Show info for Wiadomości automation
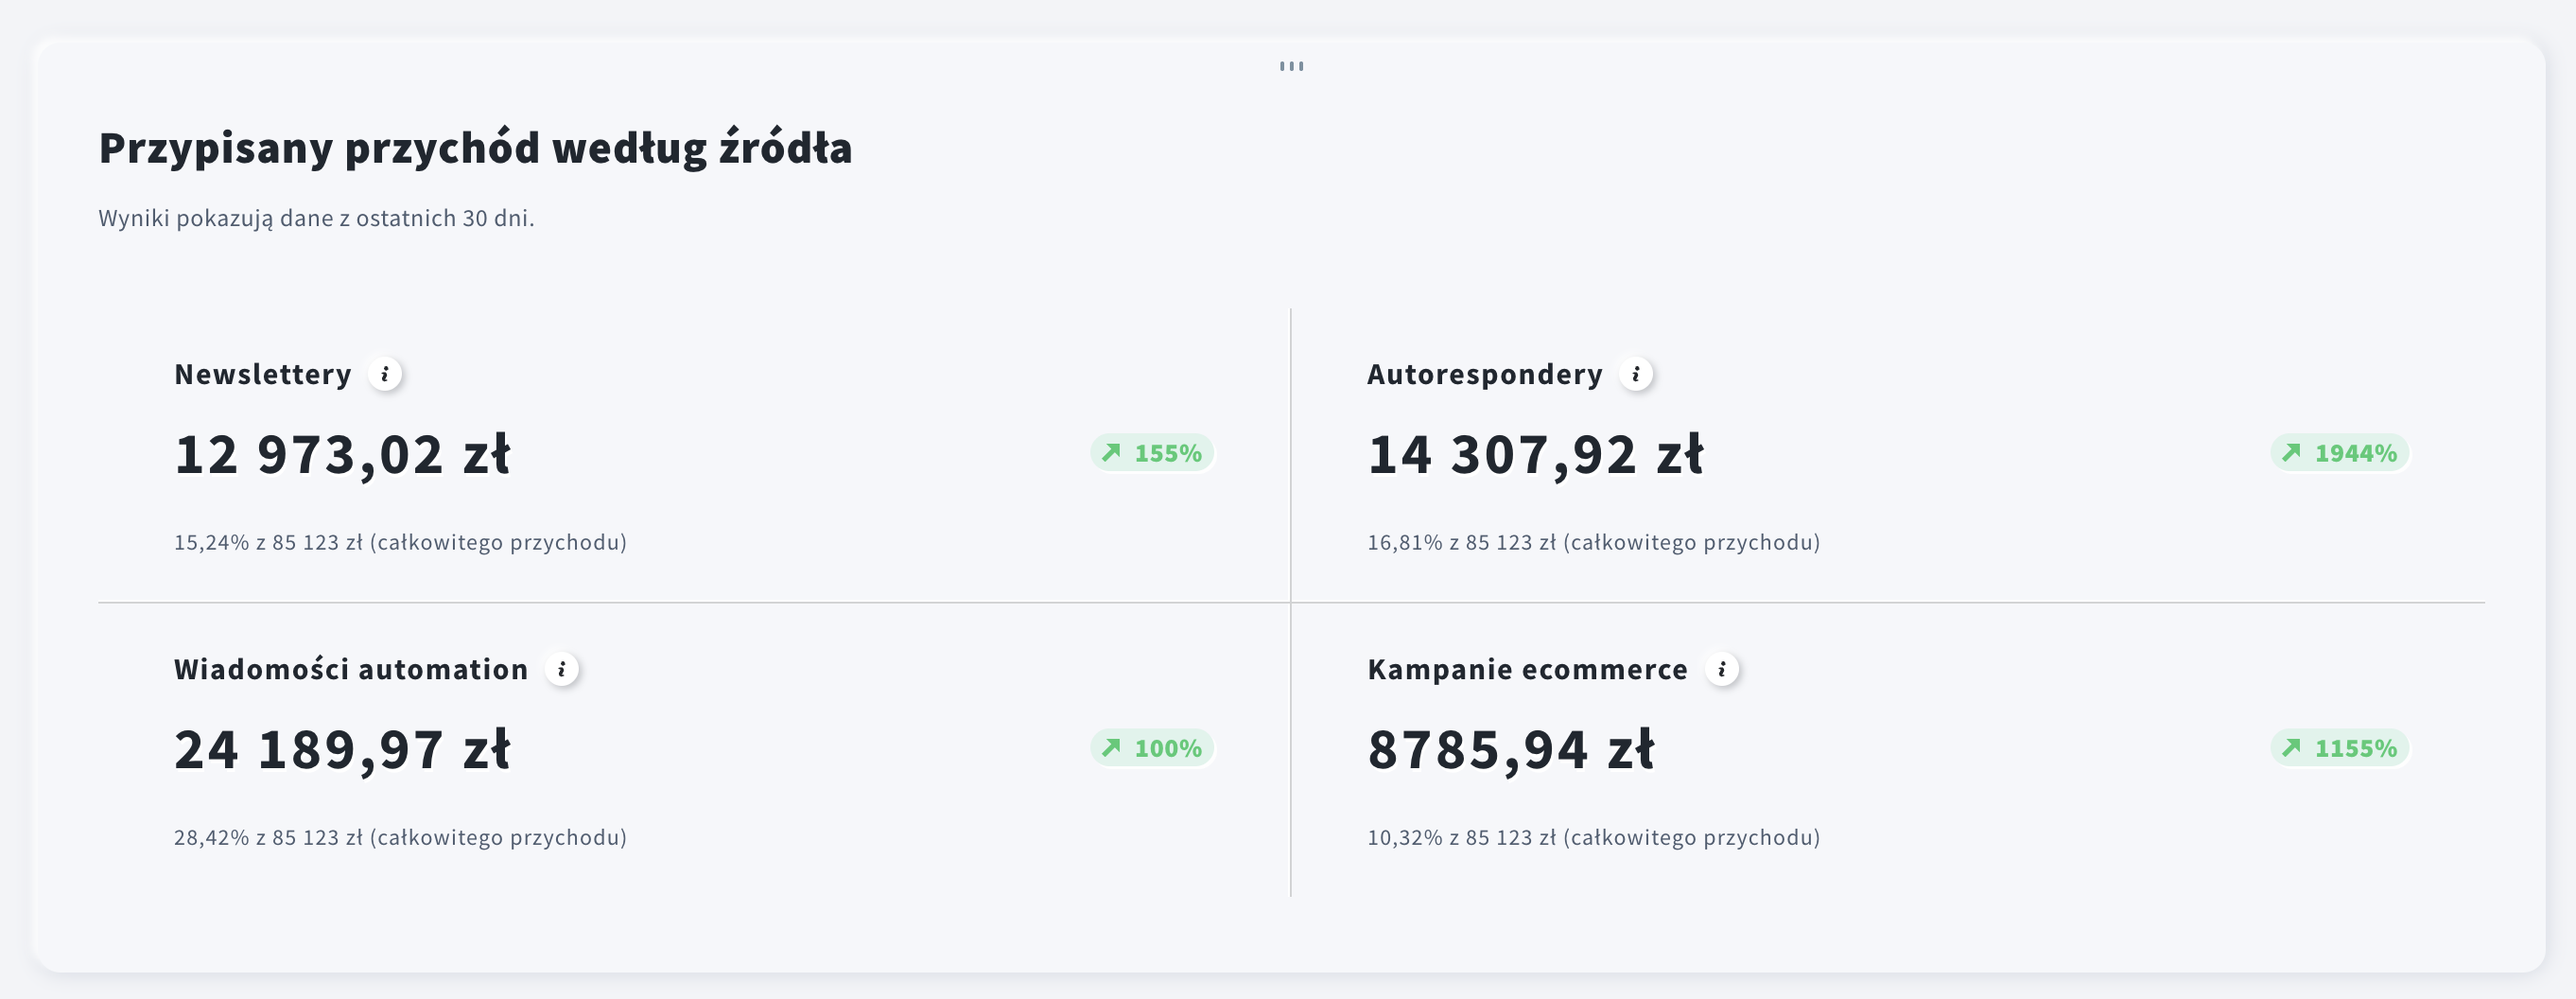The height and width of the screenshot is (999, 2576). point(562,669)
